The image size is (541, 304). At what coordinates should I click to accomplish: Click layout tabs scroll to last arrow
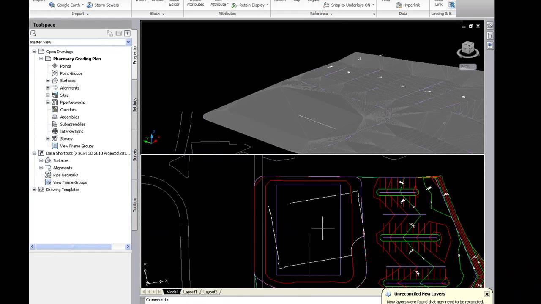tap(159, 292)
